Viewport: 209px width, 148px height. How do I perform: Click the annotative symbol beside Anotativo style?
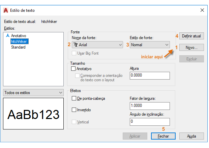pos(8,35)
